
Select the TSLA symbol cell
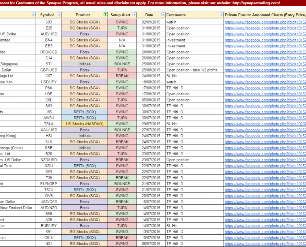pos(49,124)
